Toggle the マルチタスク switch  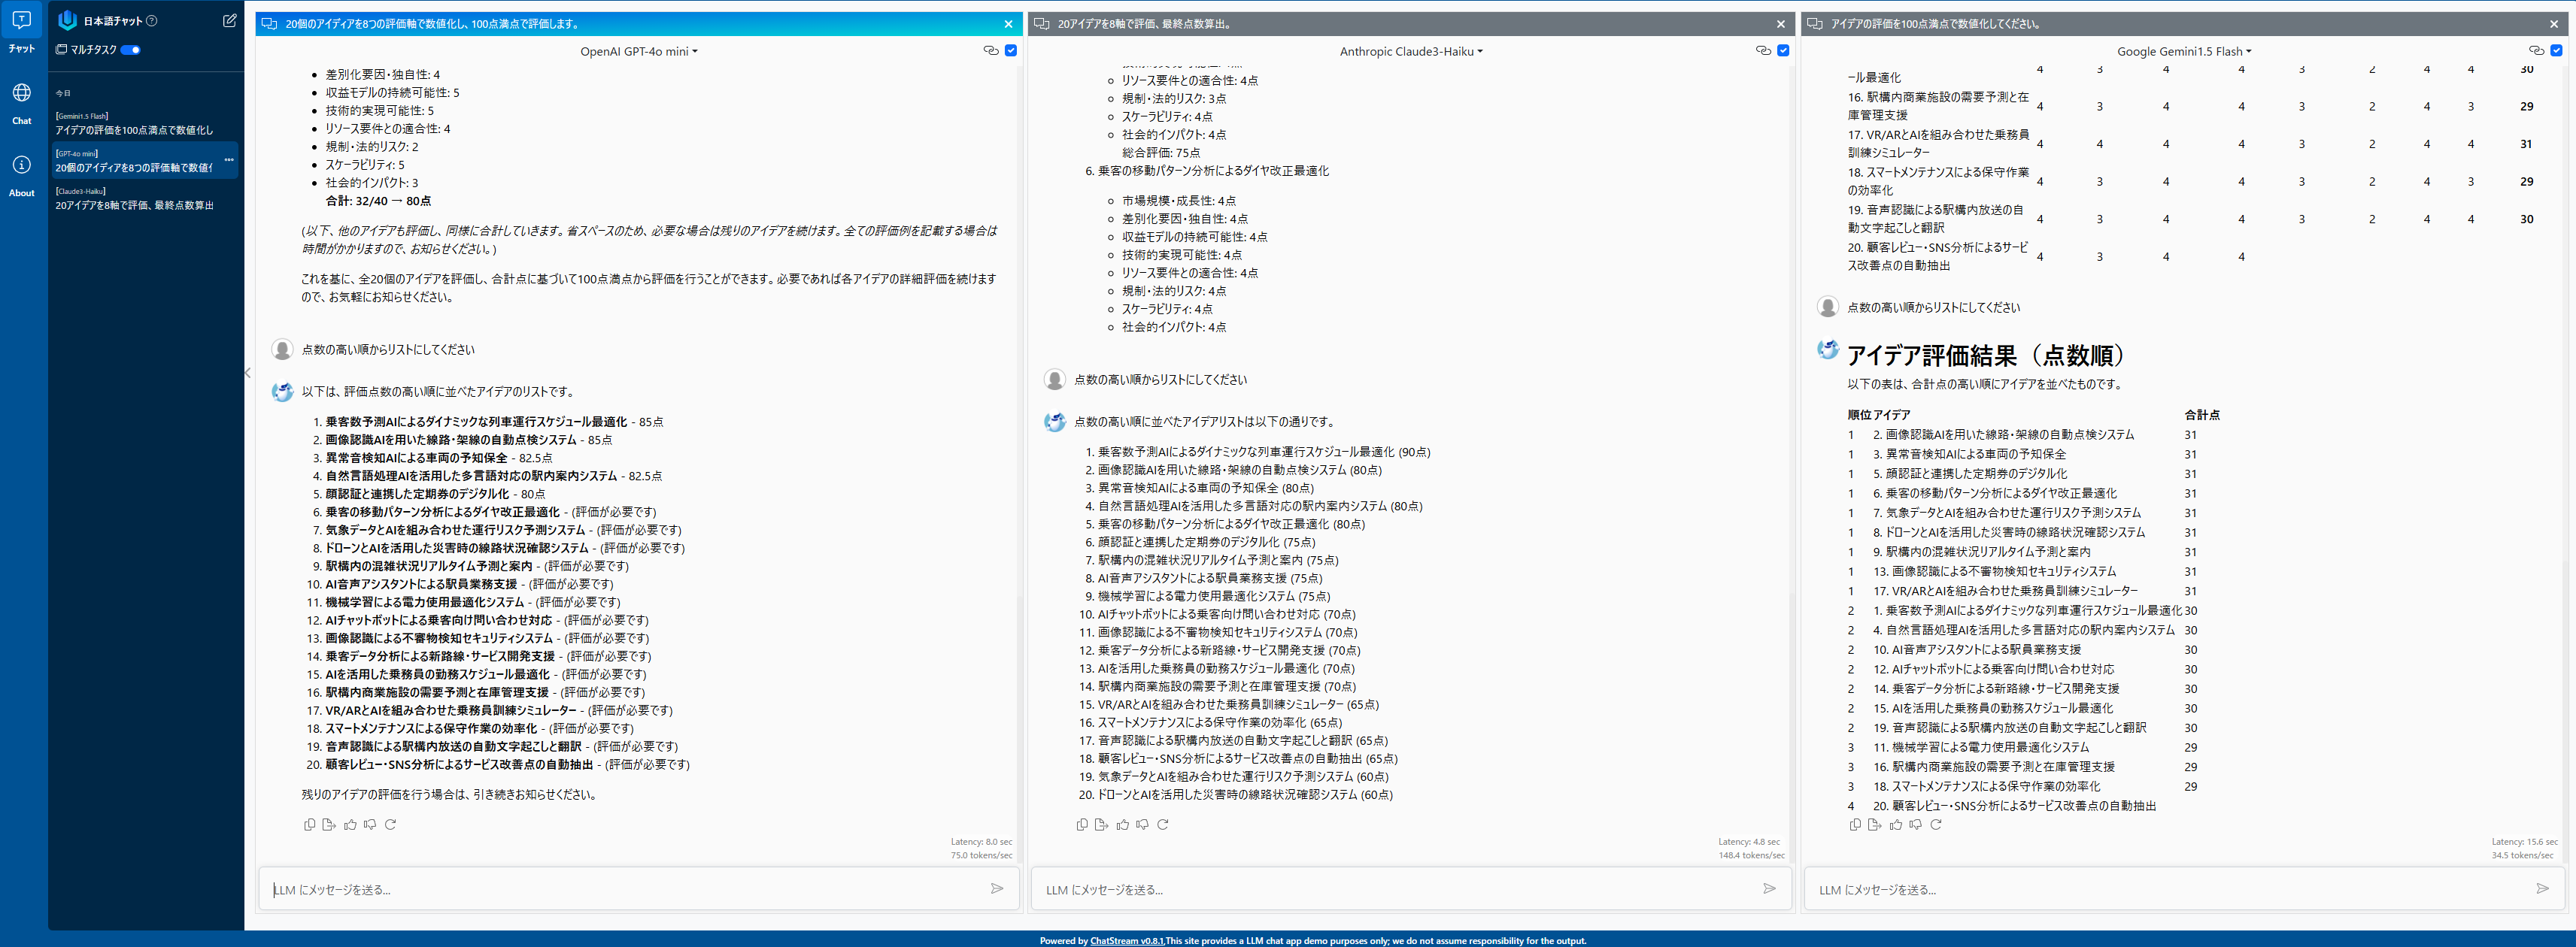(131, 50)
